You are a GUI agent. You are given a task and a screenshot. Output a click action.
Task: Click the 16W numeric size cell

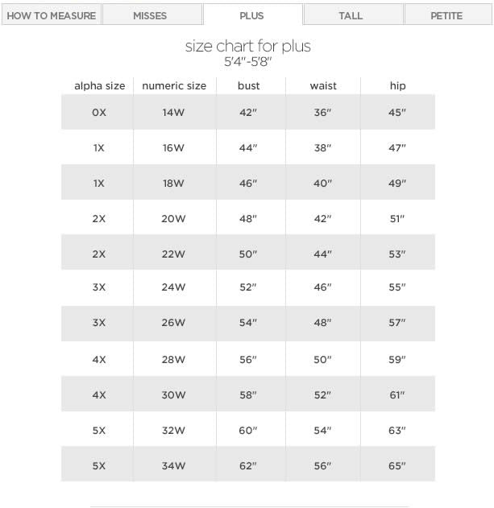174,148
